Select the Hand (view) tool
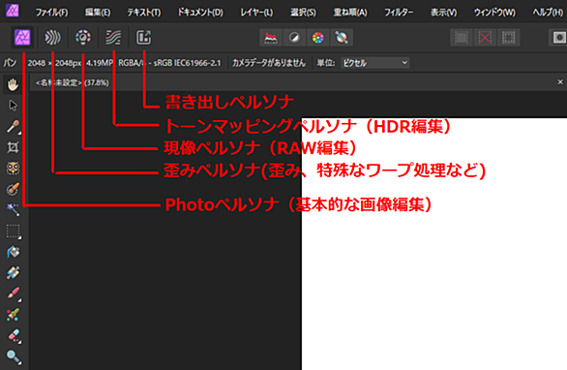 tap(13, 85)
